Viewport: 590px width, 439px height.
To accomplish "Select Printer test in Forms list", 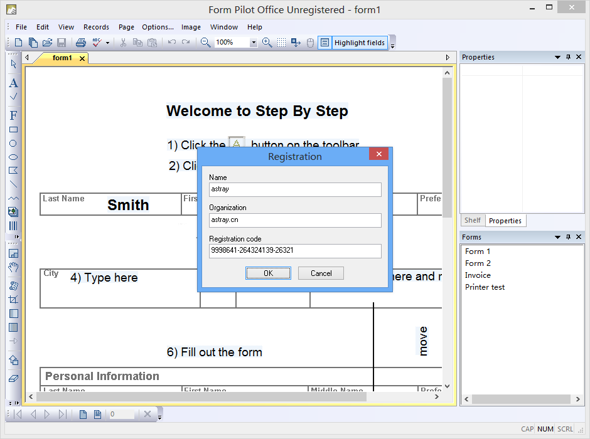I will pyautogui.click(x=485, y=287).
